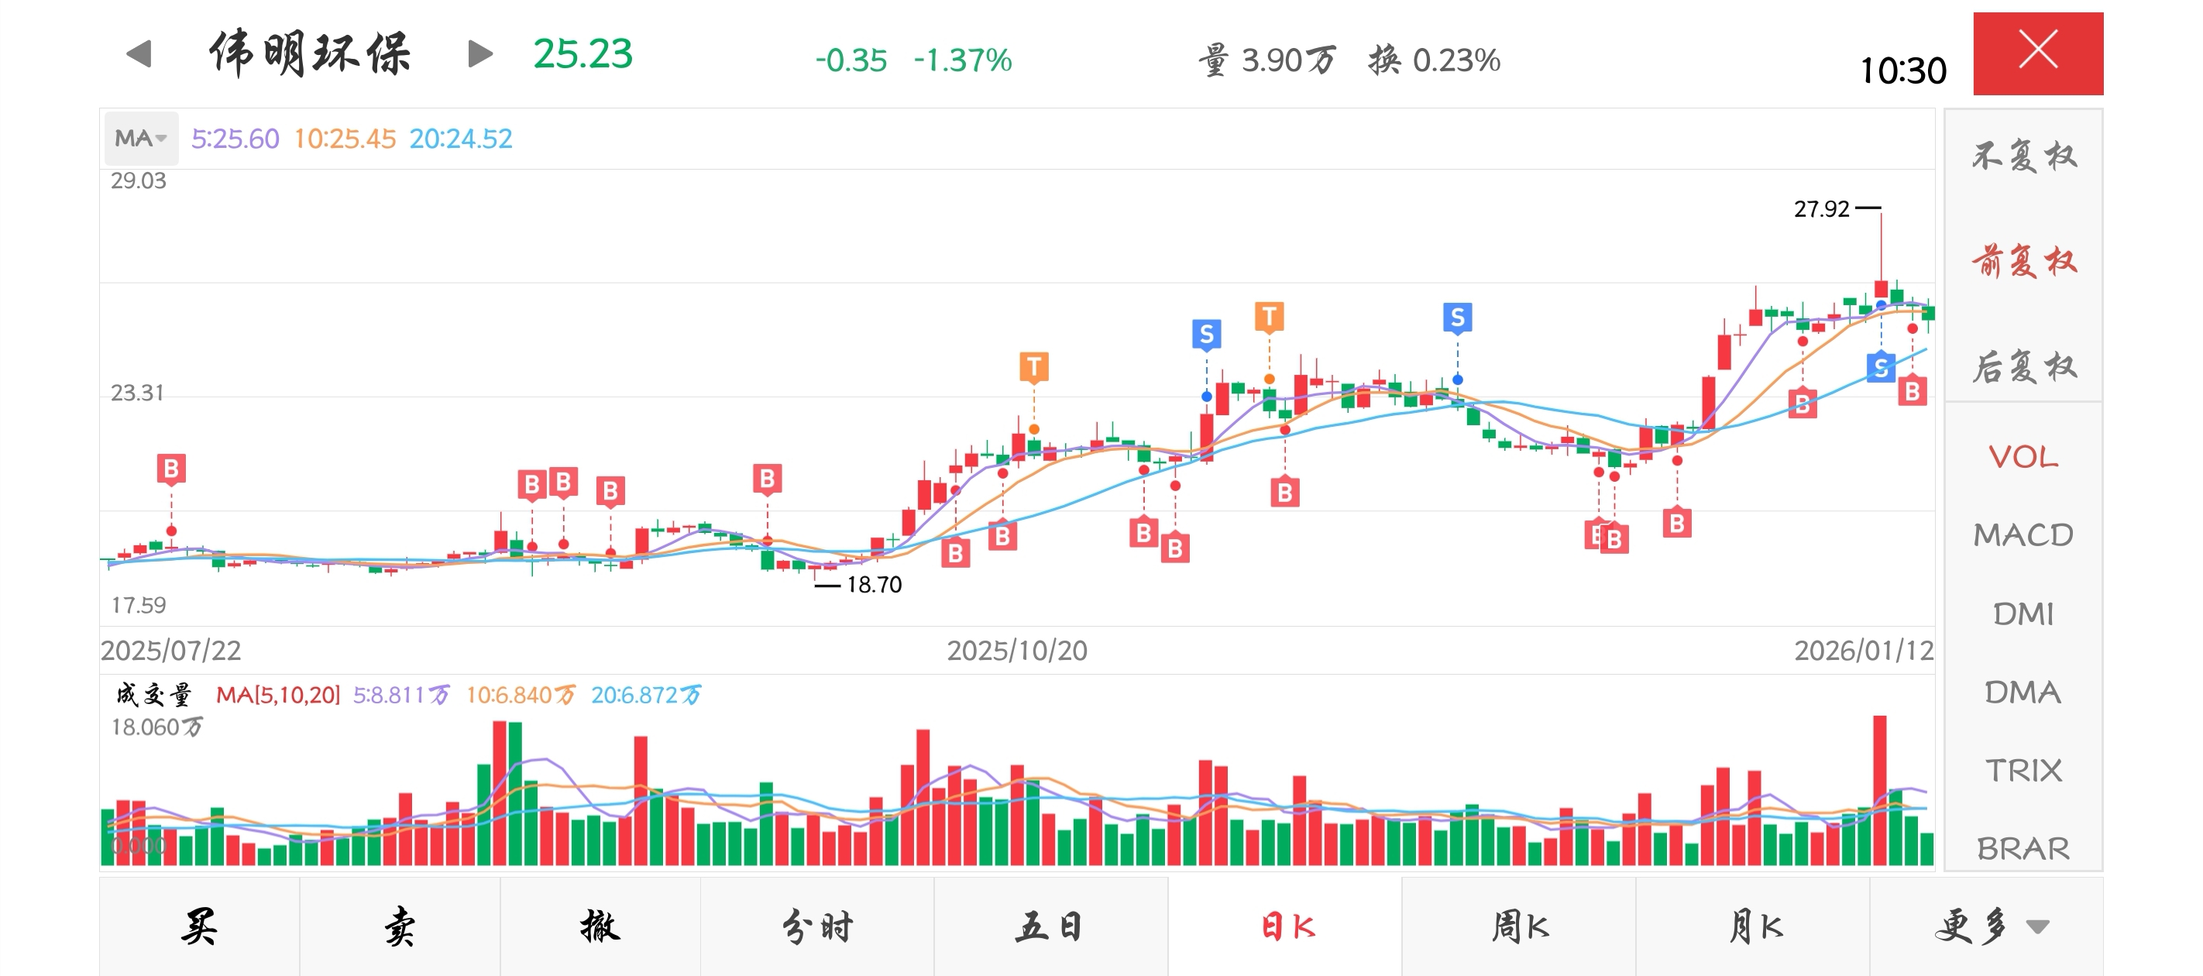Viewport: 2203px width, 976px height.
Task: Select 不复权 price adjustment mode
Action: pyautogui.click(x=2023, y=156)
